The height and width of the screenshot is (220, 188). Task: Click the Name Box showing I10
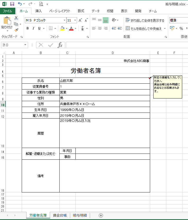coord(12,45)
